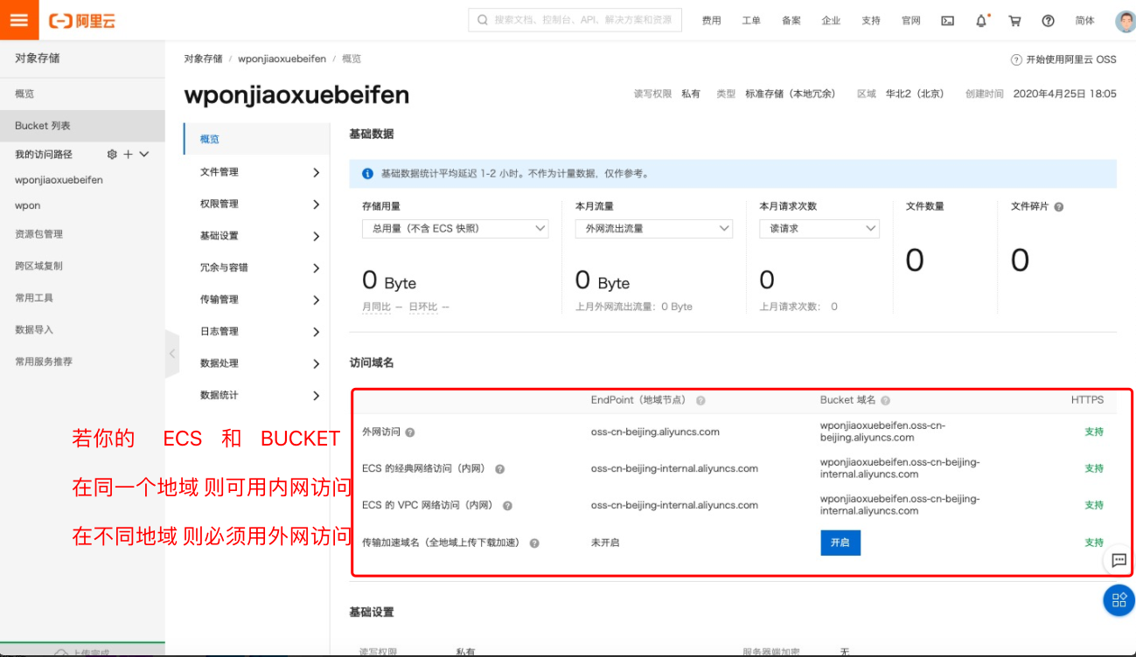Expand 基础设置 menu

pos(256,236)
